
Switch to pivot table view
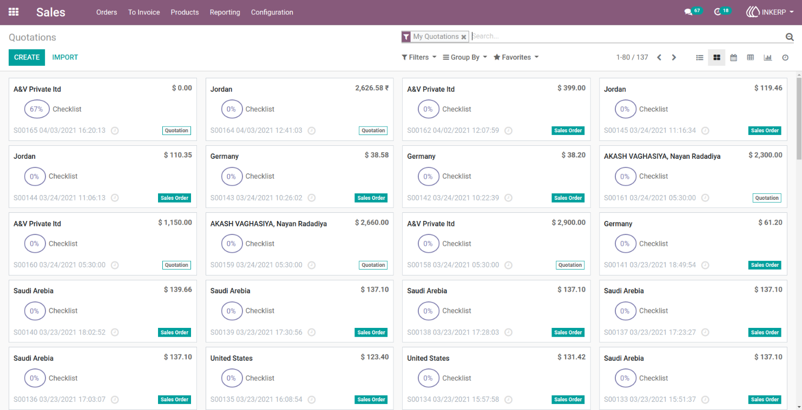pyautogui.click(x=750, y=57)
